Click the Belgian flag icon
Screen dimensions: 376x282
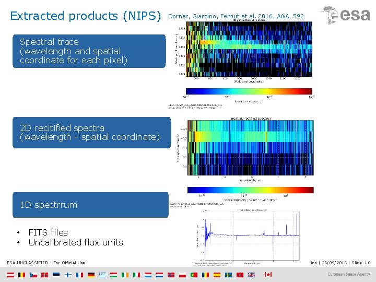tap(21, 275)
